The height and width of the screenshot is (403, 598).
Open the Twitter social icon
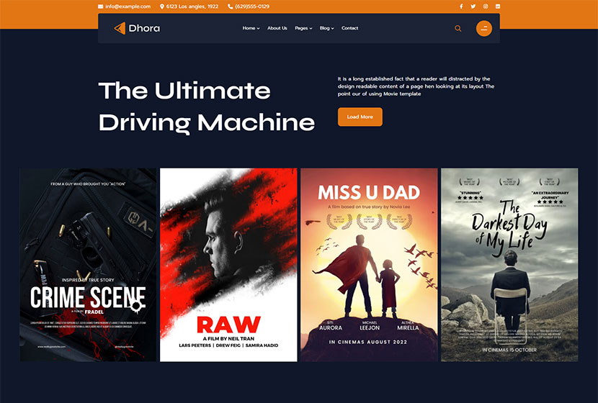[473, 6]
